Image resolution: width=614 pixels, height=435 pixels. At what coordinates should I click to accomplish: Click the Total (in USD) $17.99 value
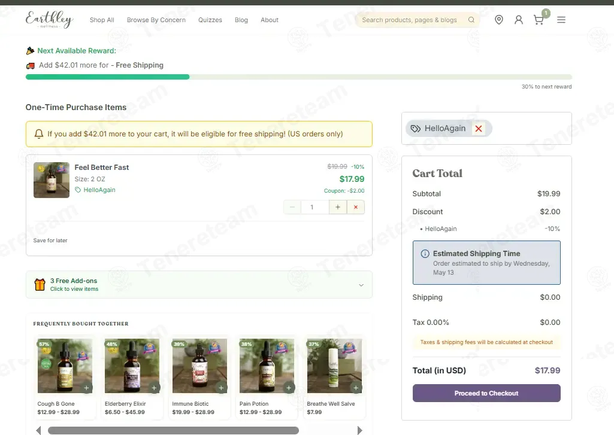548,370
